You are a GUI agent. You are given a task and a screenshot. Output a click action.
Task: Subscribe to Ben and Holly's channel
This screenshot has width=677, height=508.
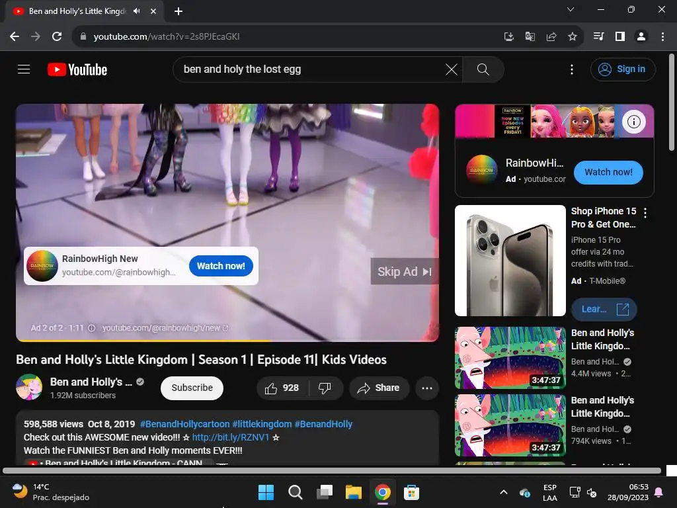(192, 388)
